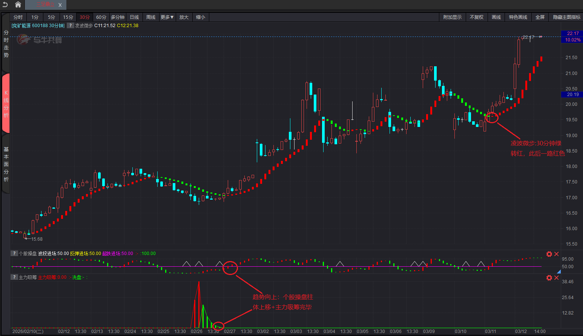The width and height of the screenshot is (583, 336).
Task: Toggle 隐藏主图指标 to hide main indicators
Action: [x=566, y=17]
